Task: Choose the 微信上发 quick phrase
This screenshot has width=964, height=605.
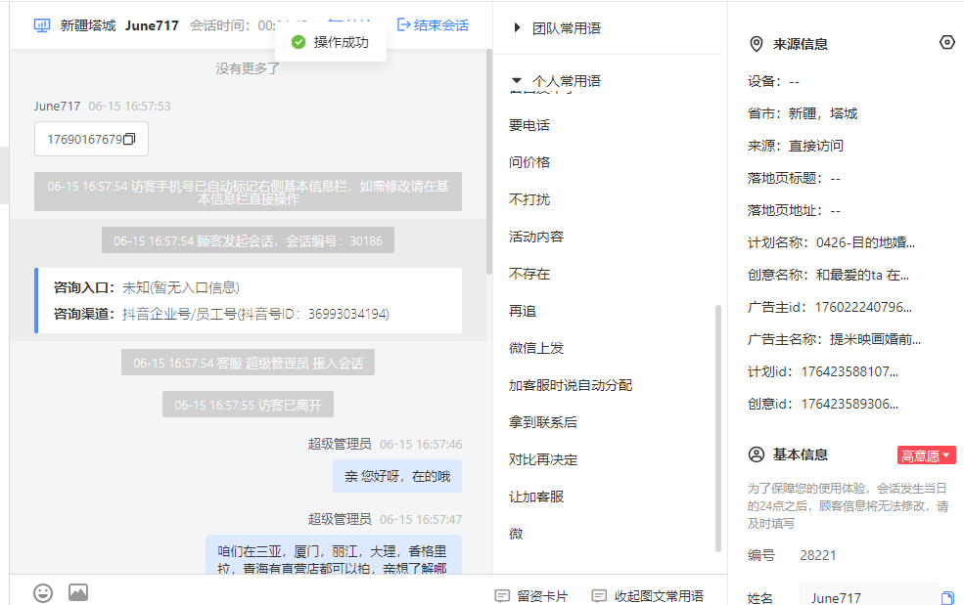Action: coord(536,348)
